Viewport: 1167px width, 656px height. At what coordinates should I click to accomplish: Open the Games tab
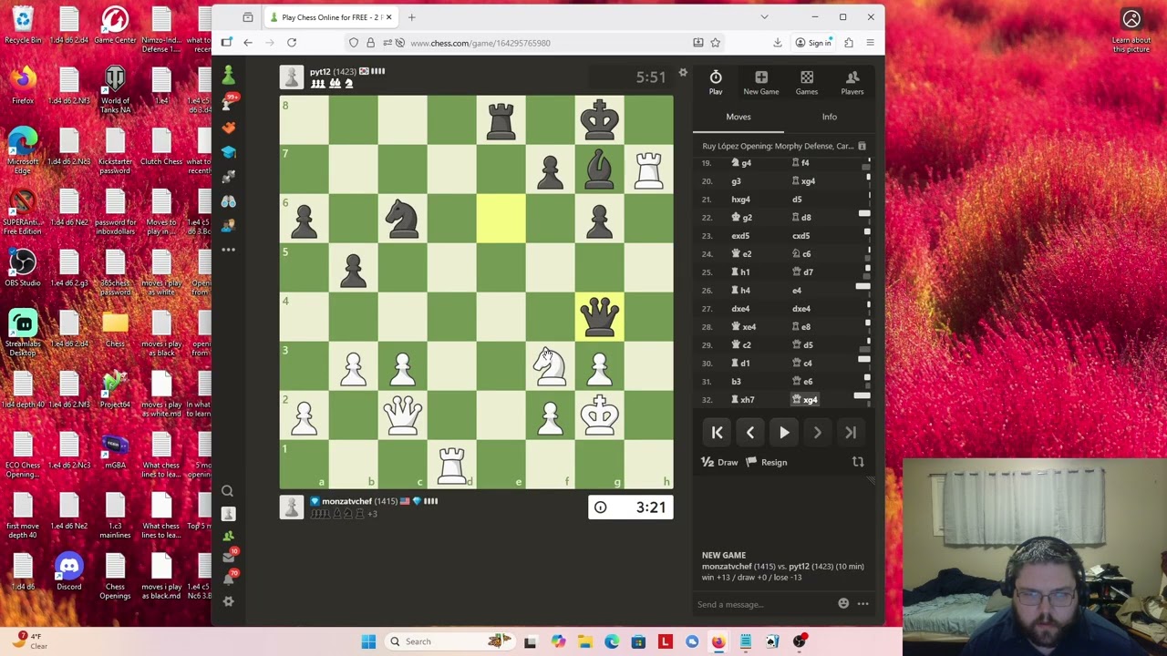click(807, 82)
